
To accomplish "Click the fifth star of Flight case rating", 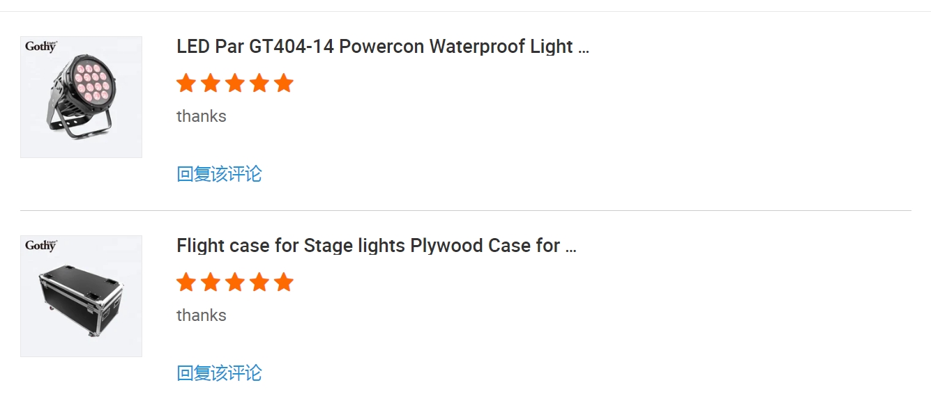I will 284,283.
